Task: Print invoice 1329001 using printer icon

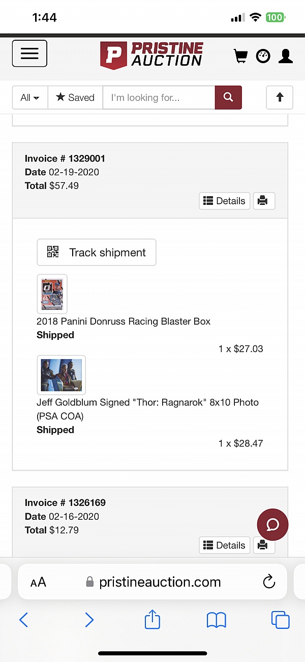Action: (264, 201)
